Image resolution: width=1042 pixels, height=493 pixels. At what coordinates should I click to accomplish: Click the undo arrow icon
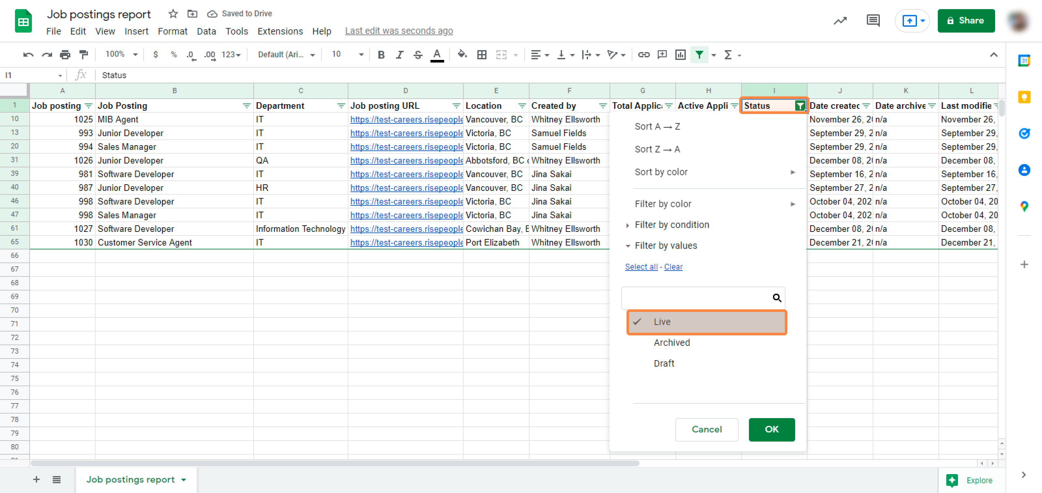[x=28, y=55]
